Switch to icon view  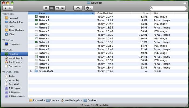pos(46,8)
